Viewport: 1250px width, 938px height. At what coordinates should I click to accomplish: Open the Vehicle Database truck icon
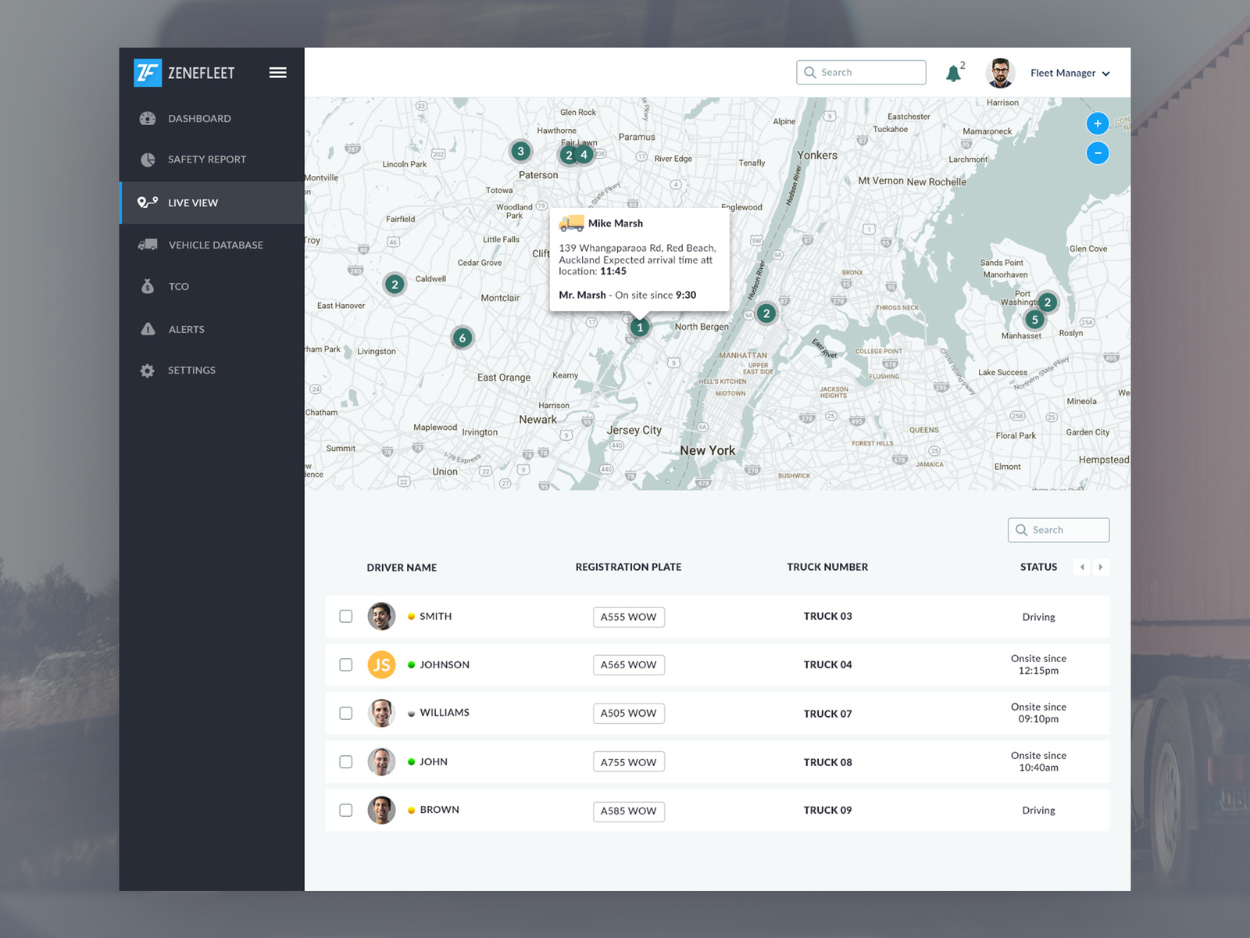[147, 245]
